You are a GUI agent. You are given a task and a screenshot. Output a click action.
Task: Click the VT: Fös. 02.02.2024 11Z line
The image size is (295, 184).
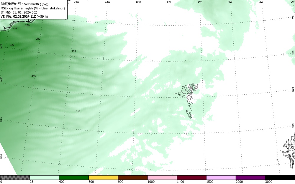(x=24, y=16)
